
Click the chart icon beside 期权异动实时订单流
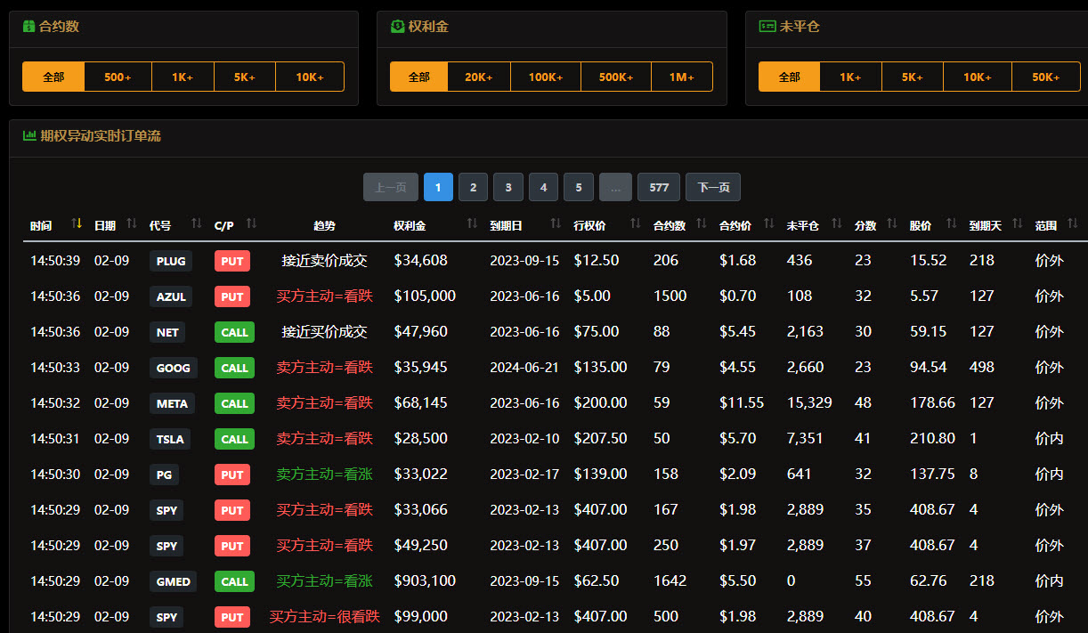tap(29, 136)
